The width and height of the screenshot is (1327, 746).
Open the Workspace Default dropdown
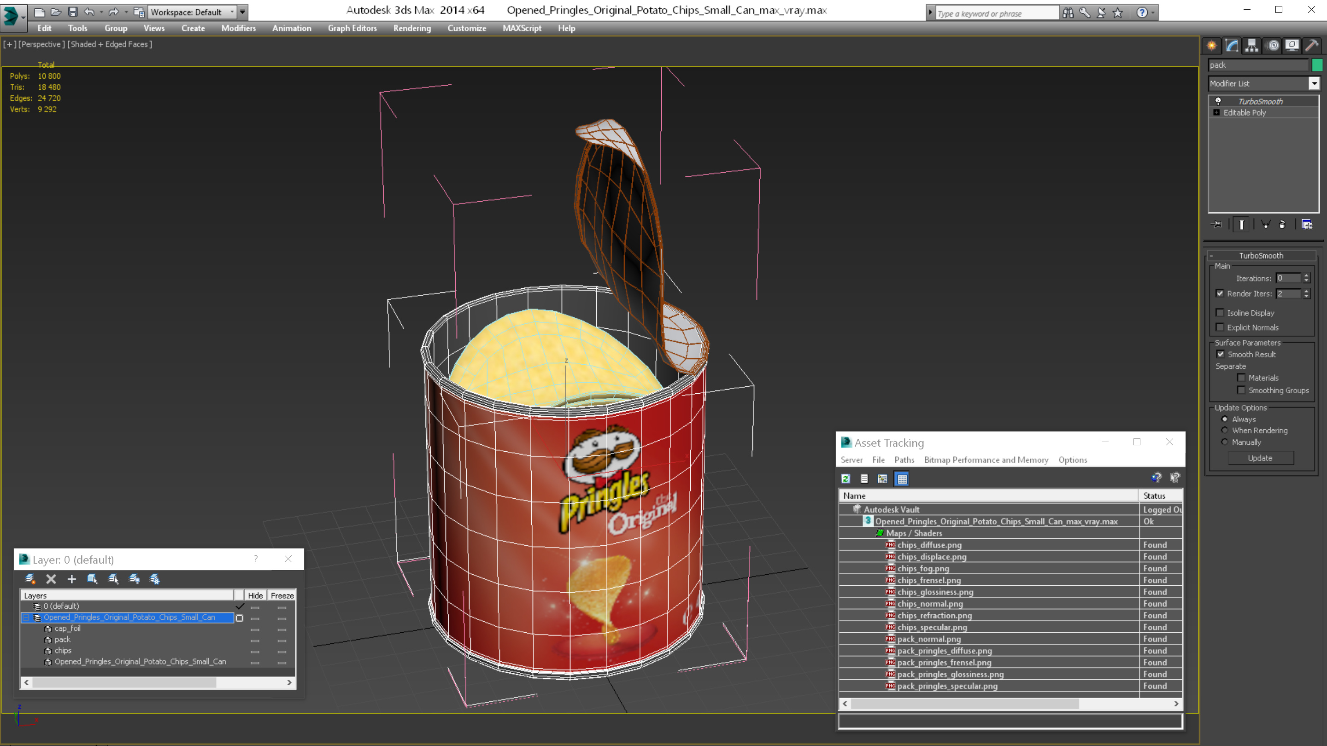pyautogui.click(x=192, y=12)
